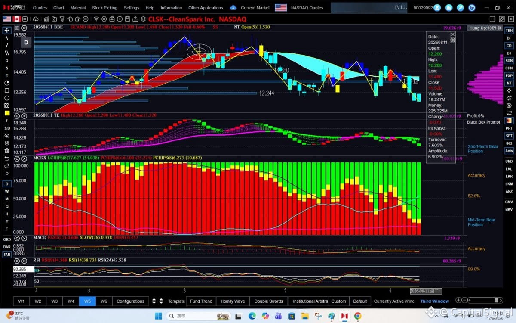516x323 pixels.
Task: Select the Custom template button
Action: 338,301
